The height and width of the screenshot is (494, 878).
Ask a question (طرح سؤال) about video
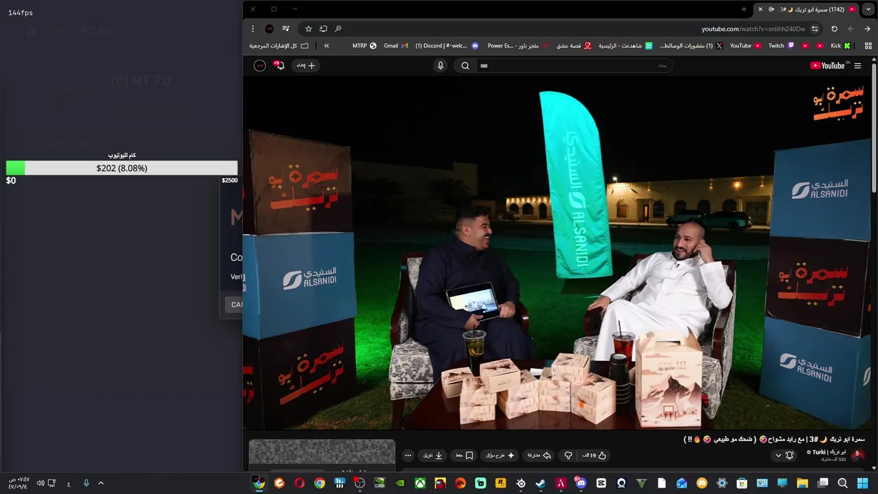500,456
